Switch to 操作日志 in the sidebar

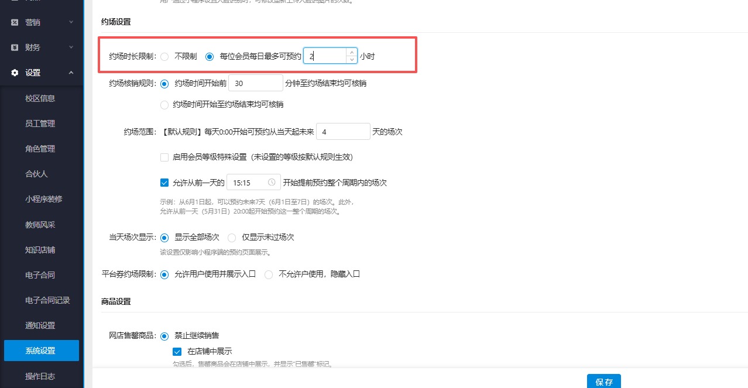click(x=41, y=376)
